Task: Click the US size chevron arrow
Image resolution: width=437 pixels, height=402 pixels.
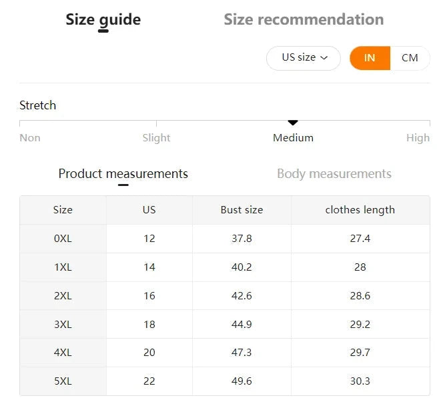Action: click(x=325, y=58)
